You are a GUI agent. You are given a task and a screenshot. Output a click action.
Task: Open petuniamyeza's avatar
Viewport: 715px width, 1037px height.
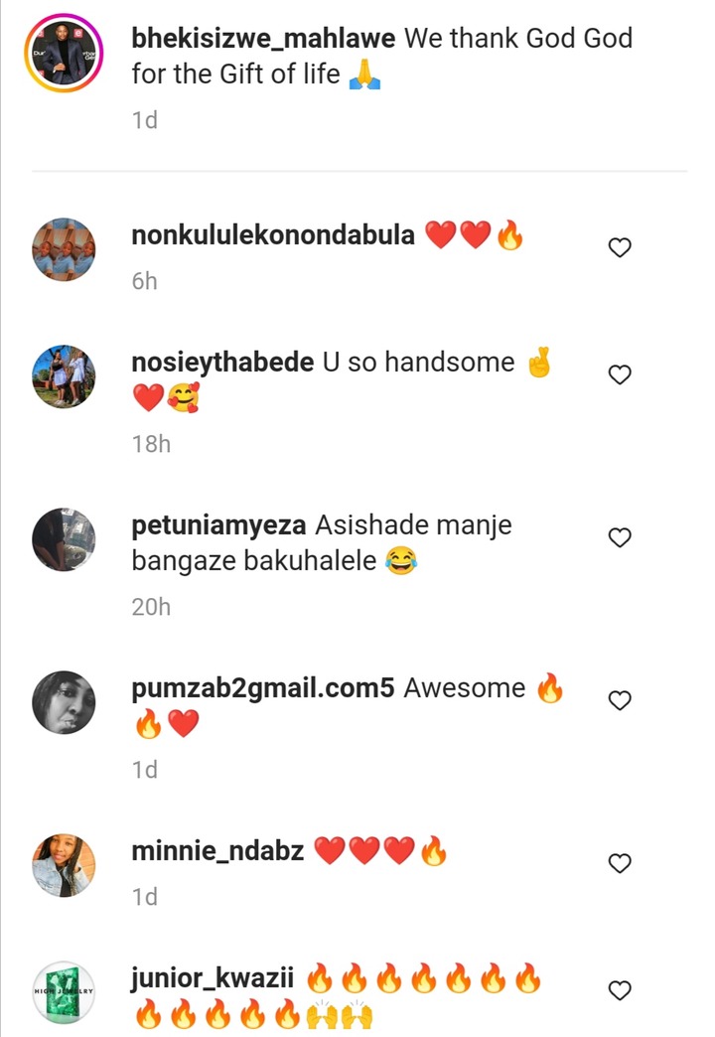pyautogui.click(x=64, y=539)
